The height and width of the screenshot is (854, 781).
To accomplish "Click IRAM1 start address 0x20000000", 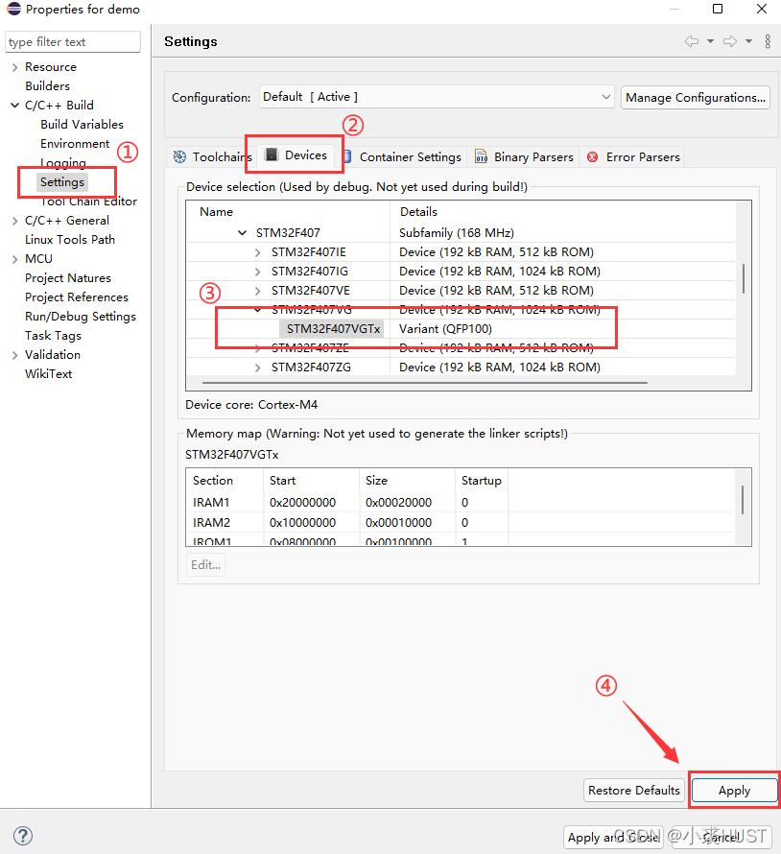I will (x=303, y=502).
